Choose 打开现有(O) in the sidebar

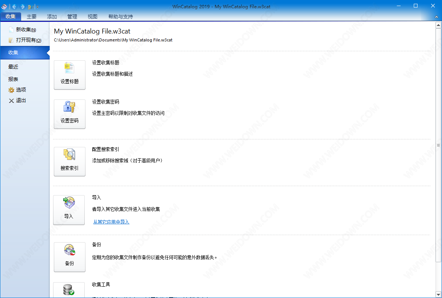25,40
